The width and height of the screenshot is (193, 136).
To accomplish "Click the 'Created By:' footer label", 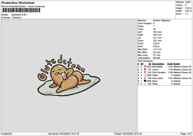I will point(7,134).
